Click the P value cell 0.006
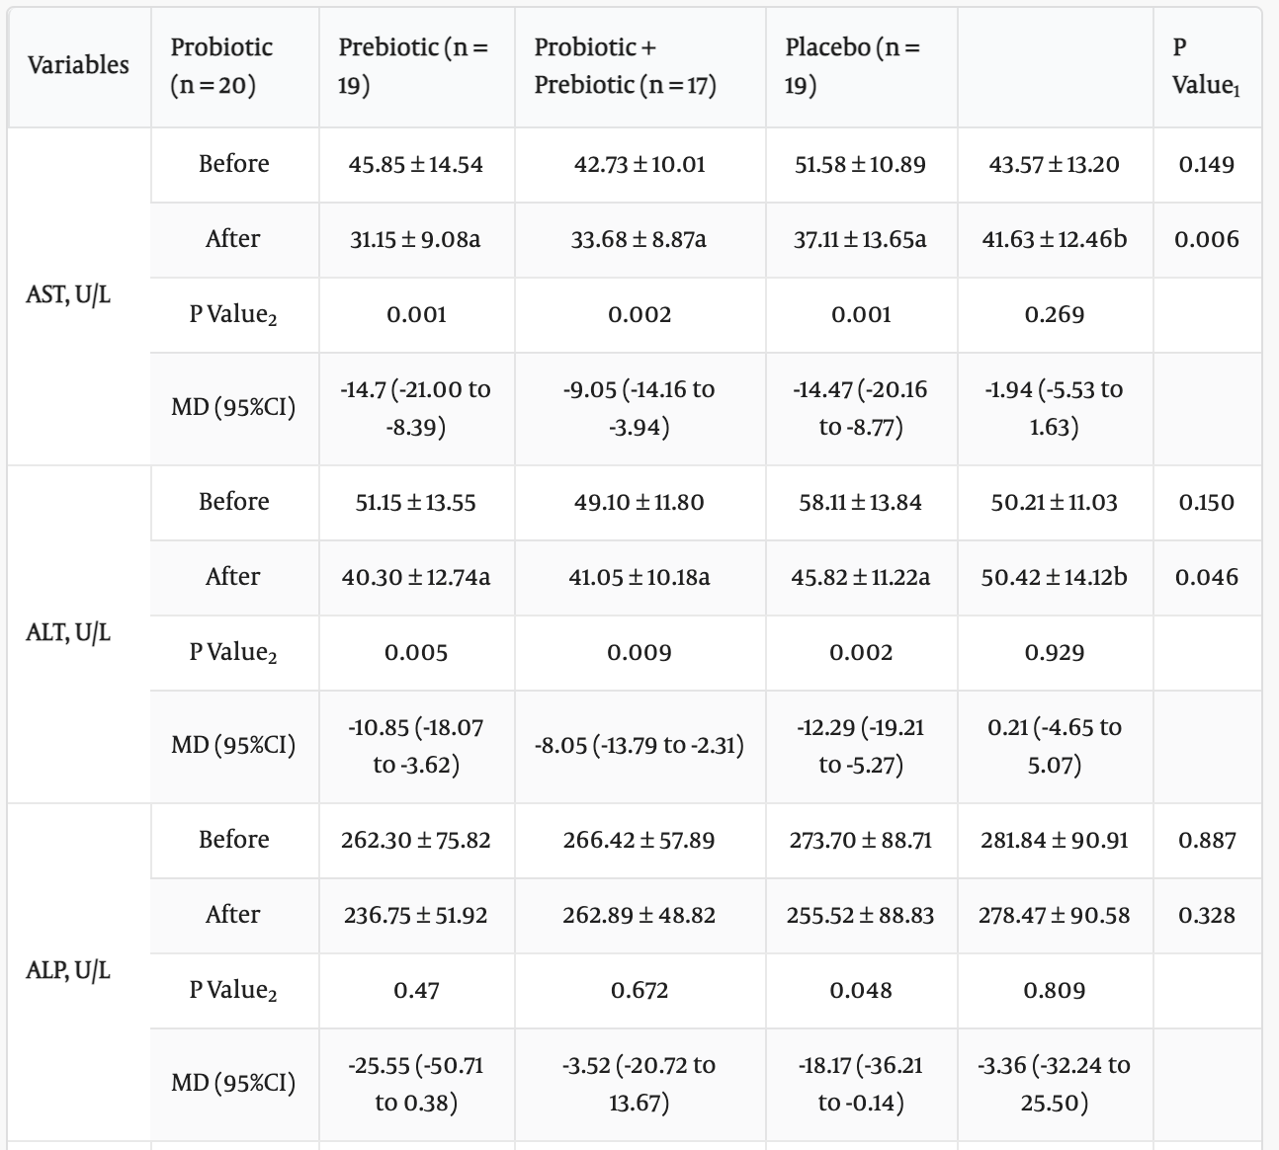The image size is (1279, 1150). point(1207,240)
